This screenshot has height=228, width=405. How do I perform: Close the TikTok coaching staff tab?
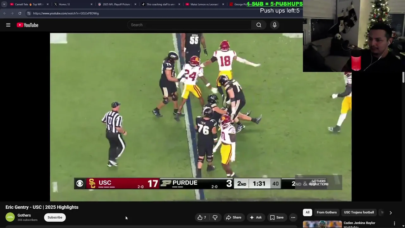click(x=179, y=4)
